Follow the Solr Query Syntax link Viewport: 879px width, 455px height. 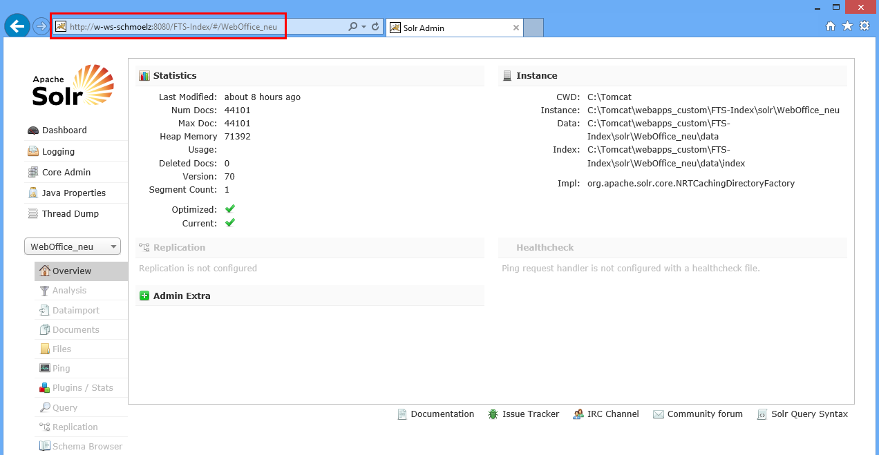(x=810, y=414)
